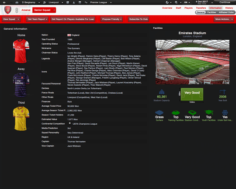Viewport: 236px width, 189px height.
Task: Open the Transfers tab
Action: pyautogui.click(x=201, y=8)
